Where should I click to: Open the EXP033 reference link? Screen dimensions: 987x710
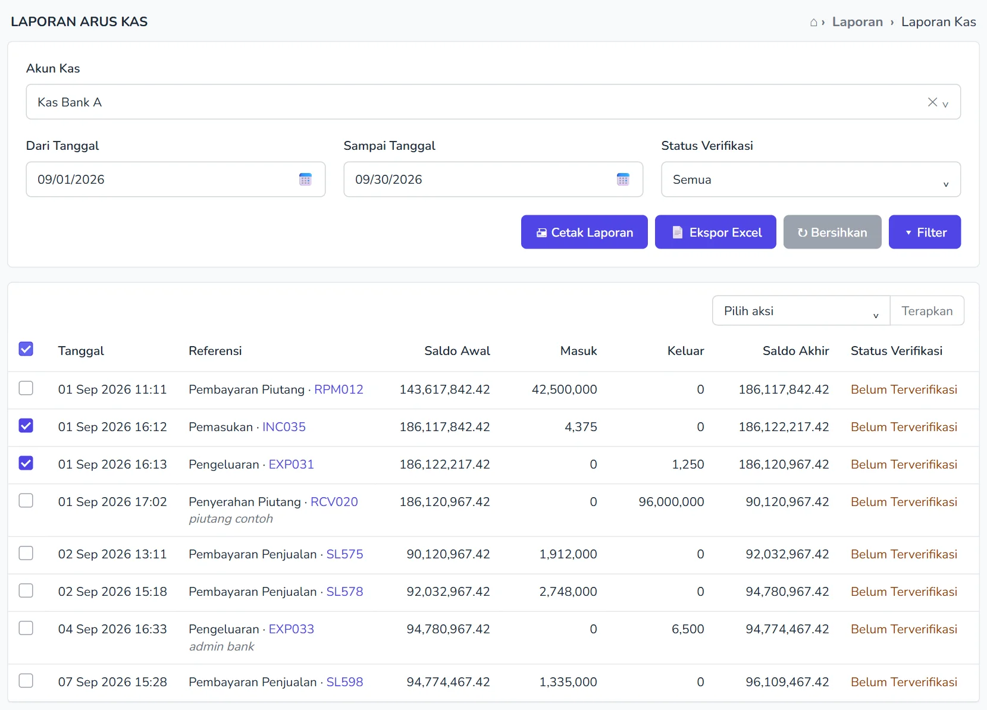291,629
